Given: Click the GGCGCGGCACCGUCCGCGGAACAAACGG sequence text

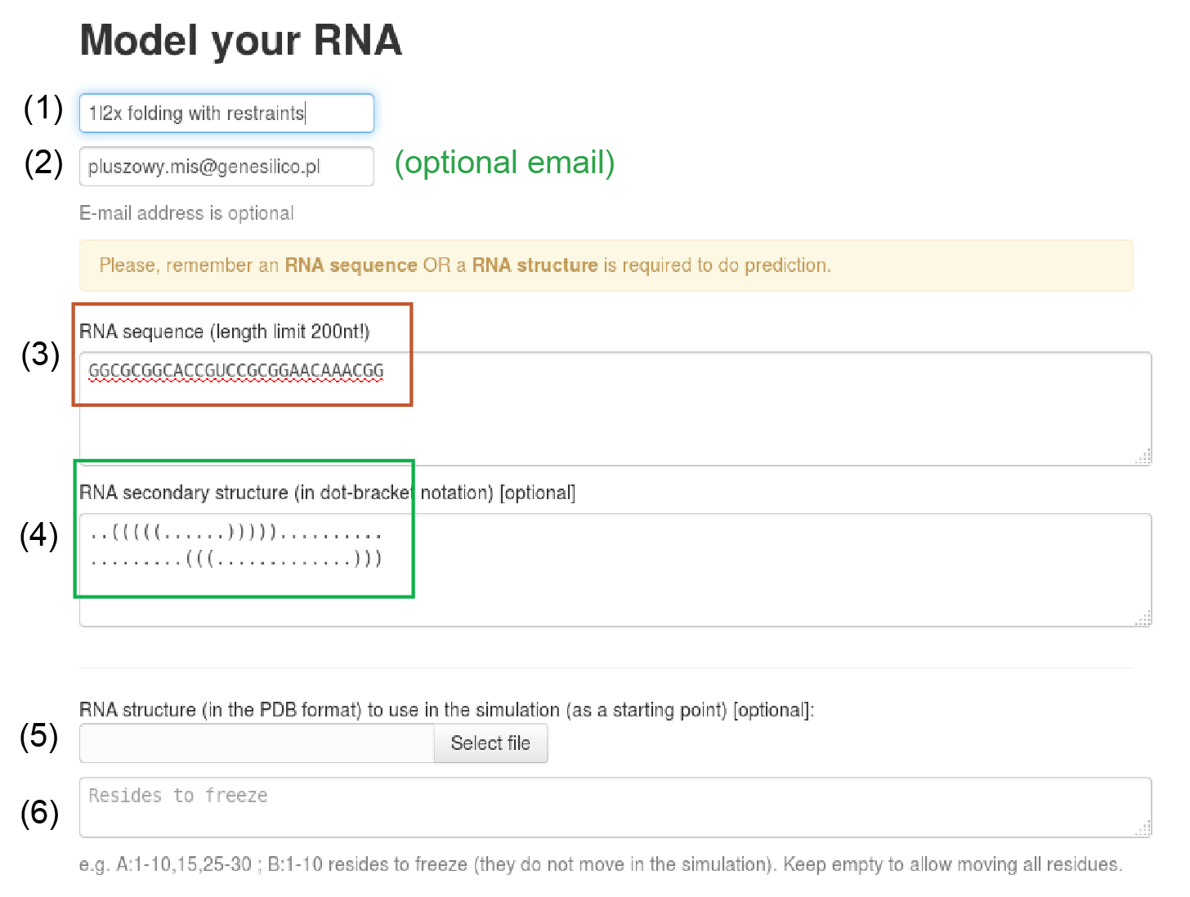Looking at the screenshot, I should (x=235, y=371).
